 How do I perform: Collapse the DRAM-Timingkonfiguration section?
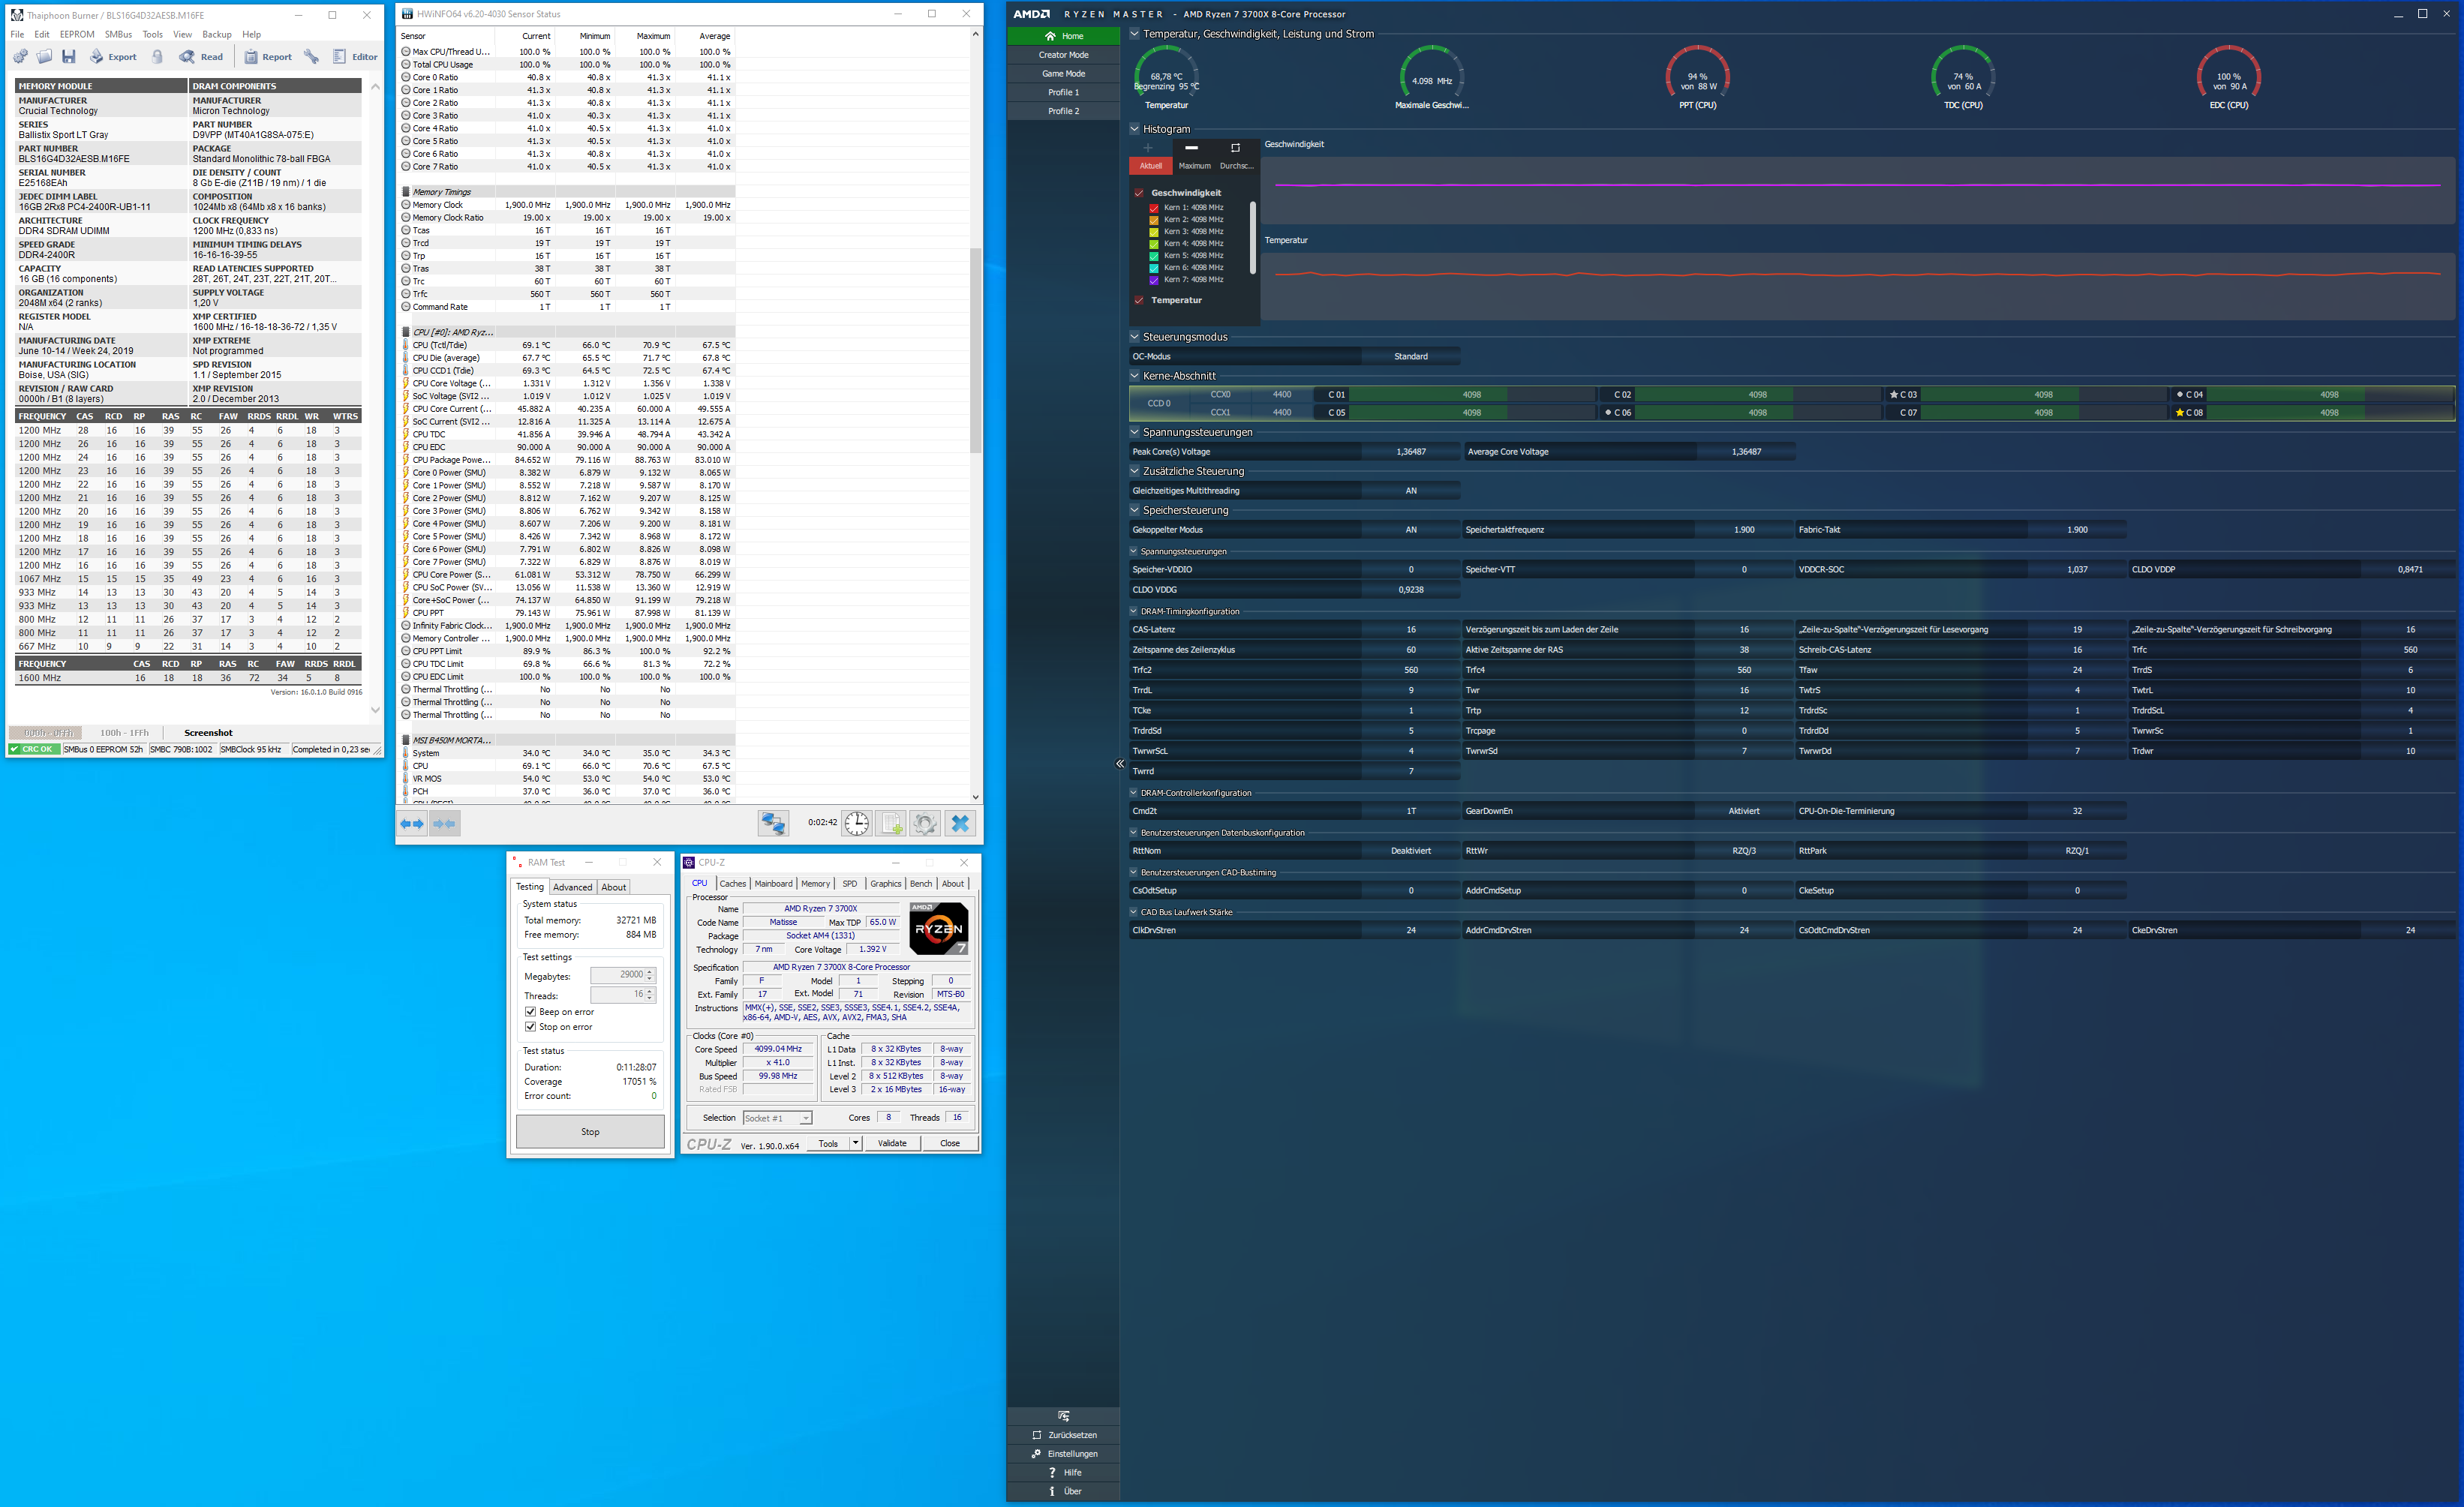(x=1134, y=611)
